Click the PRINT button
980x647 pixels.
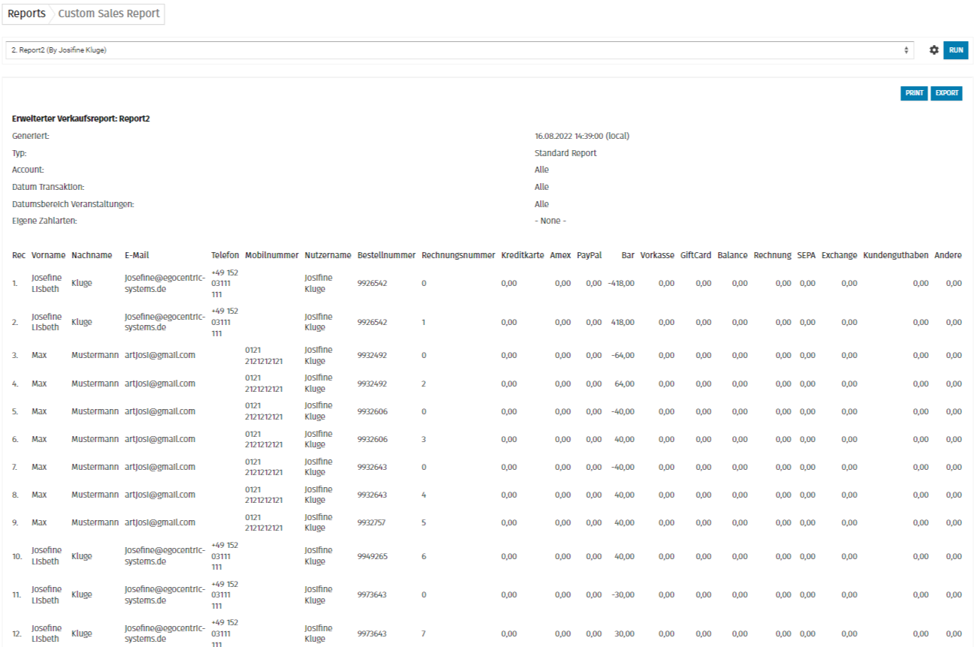914,93
